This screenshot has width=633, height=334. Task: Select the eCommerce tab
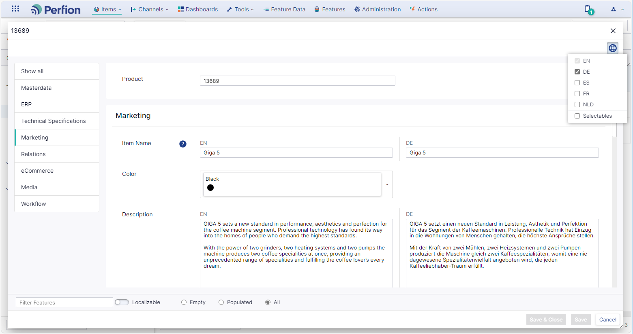[x=57, y=171]
